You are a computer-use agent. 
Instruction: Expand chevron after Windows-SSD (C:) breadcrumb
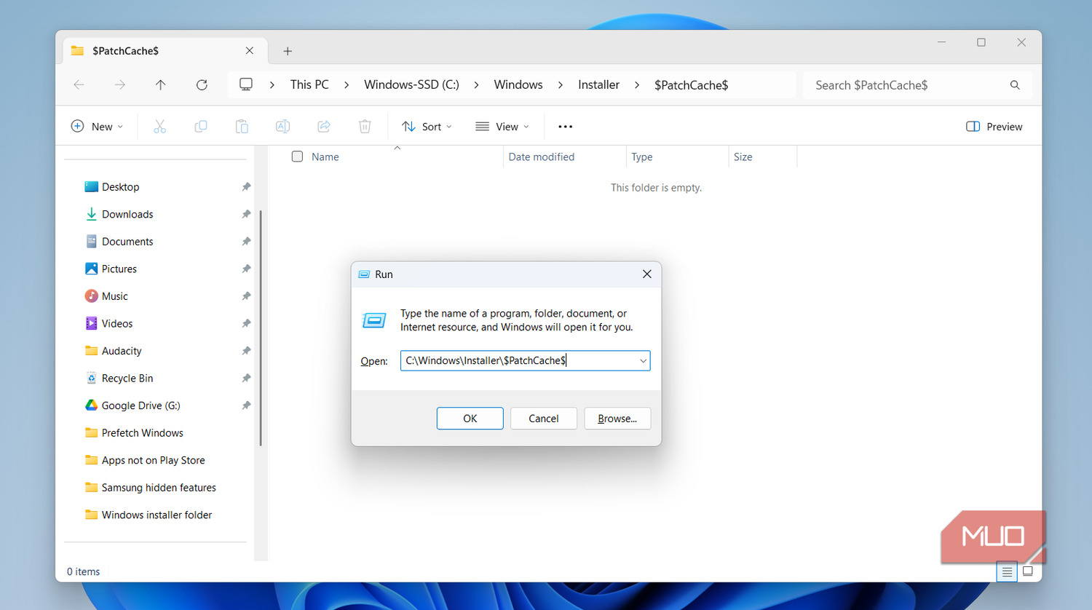coord(476,85)
